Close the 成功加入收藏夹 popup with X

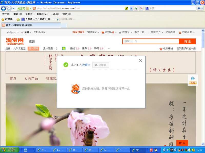tap(140, 61)
